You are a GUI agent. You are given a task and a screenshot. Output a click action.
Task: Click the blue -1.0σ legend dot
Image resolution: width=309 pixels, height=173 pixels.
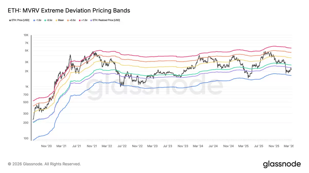point(34,20)
